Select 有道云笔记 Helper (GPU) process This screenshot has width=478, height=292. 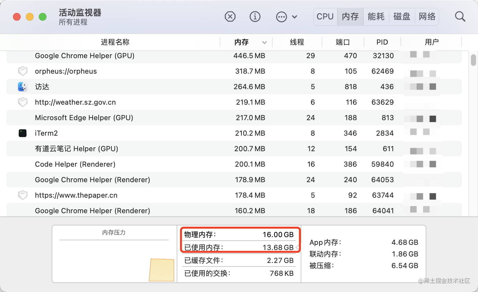77,149
